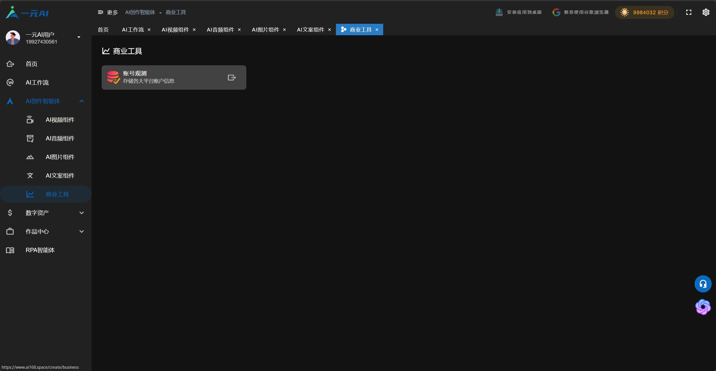
Task: Collapse the AI创作智能体 section
Action: [x=82, y=101]
